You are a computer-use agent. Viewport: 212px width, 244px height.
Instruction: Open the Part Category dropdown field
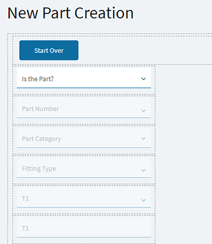(x=84, y=138)
